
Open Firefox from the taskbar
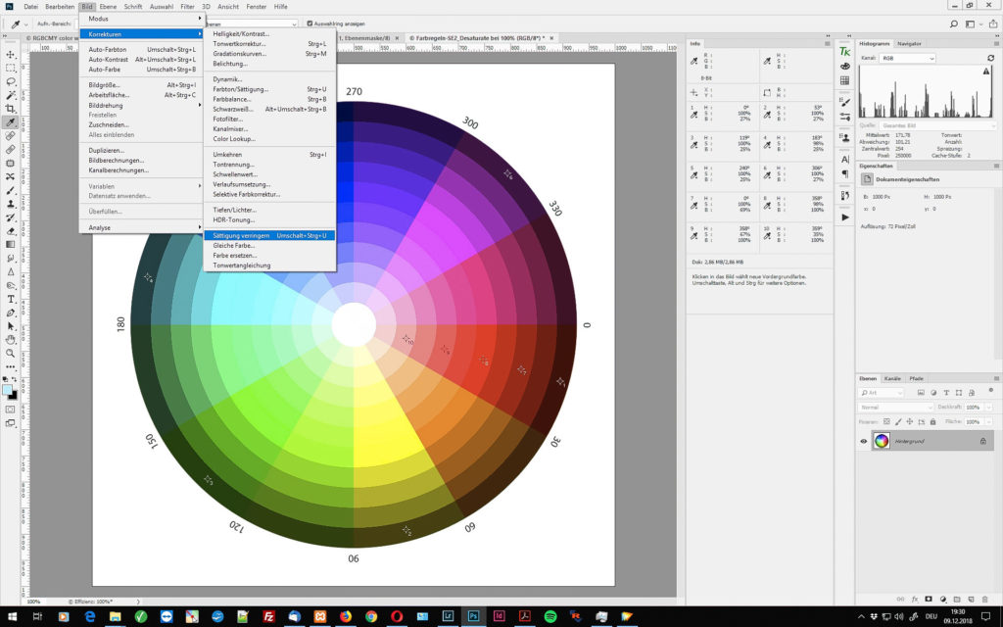pos(346,617)
